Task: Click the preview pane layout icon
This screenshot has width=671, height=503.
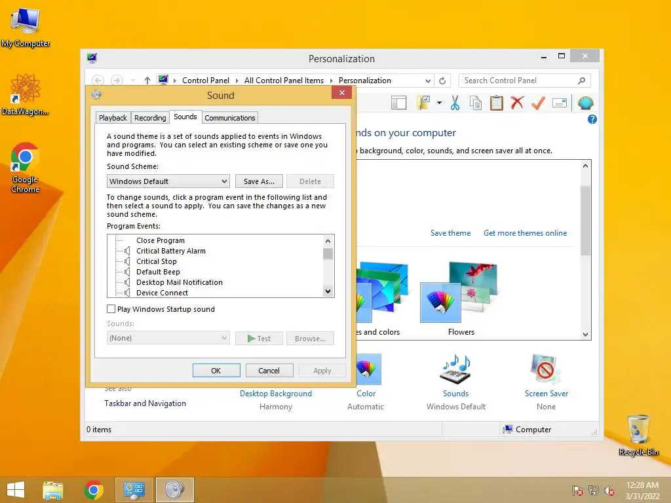Action: [399, 103]
